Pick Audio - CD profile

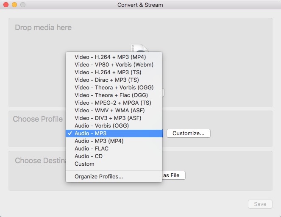point(114,156)
